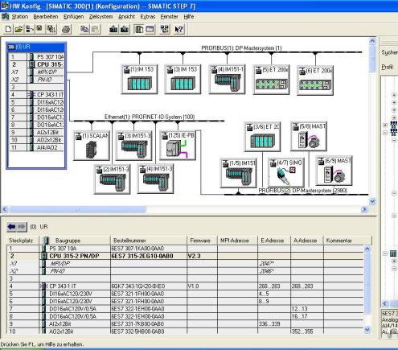Click diagram horizontal scrollbar thumb
Viewport: 398px width, 350px height.
pyautogui.click(x=78, y=209)
